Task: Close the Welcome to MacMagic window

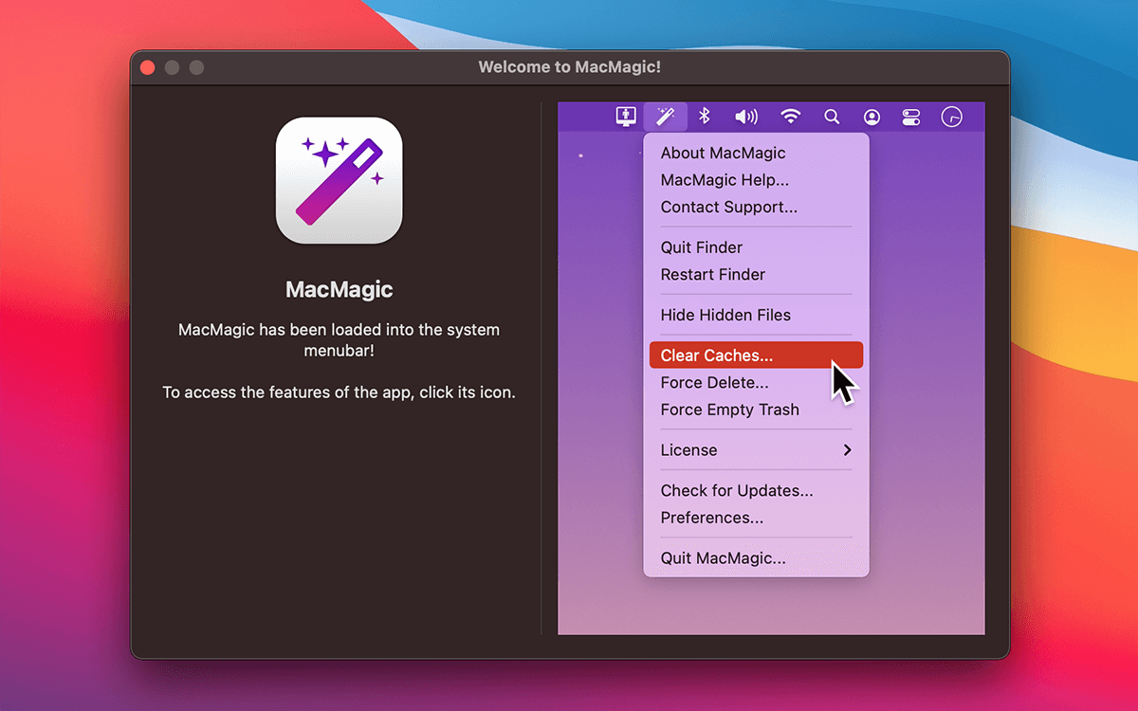Action: (147, 67)
